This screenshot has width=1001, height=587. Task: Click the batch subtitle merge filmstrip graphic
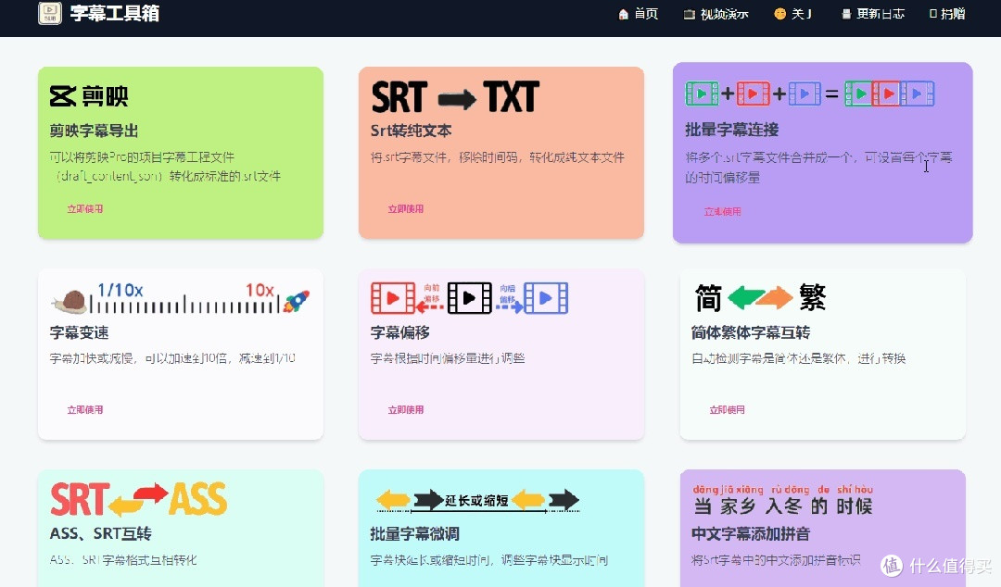[x=809, y=94]
